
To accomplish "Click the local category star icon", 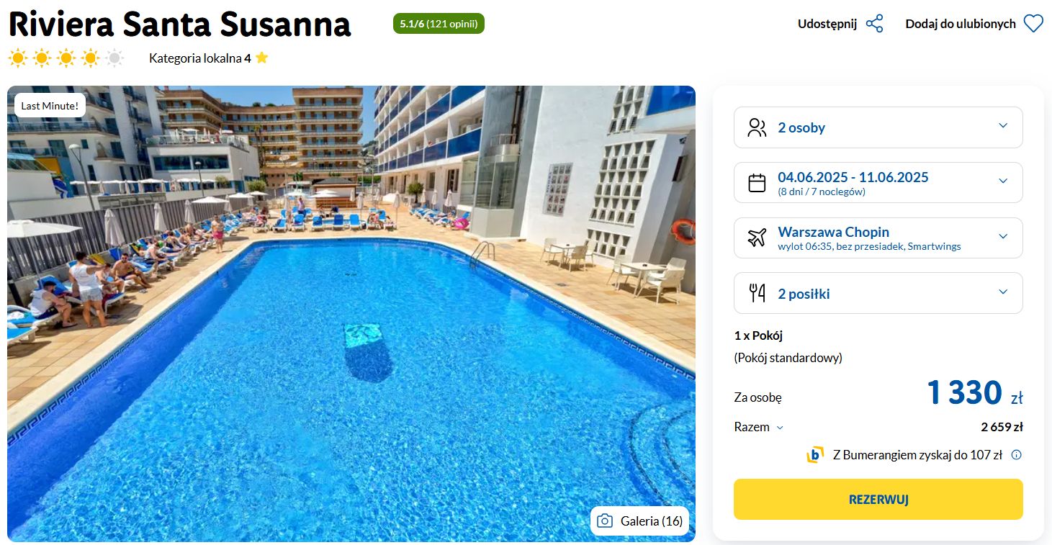I will click(261, 58).
